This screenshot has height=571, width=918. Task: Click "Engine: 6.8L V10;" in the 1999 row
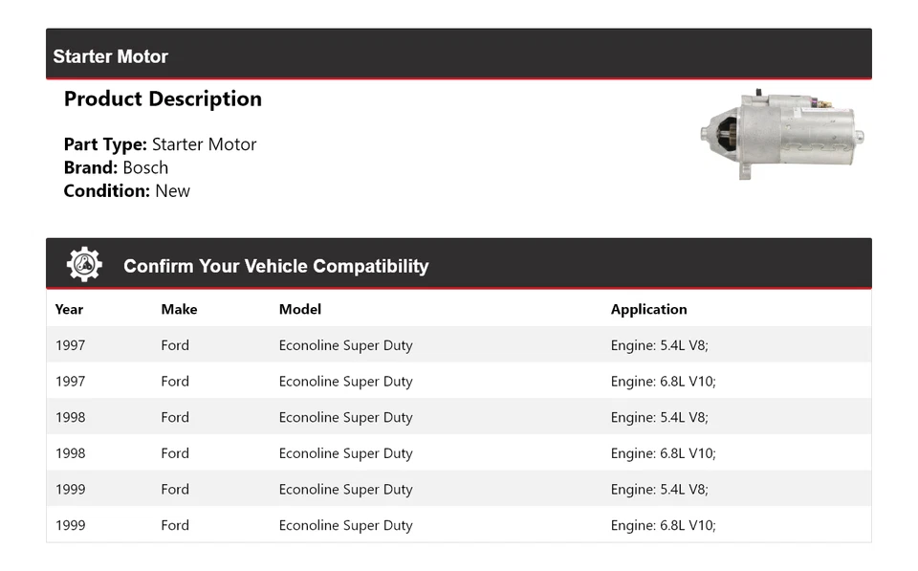pos(663,525)
